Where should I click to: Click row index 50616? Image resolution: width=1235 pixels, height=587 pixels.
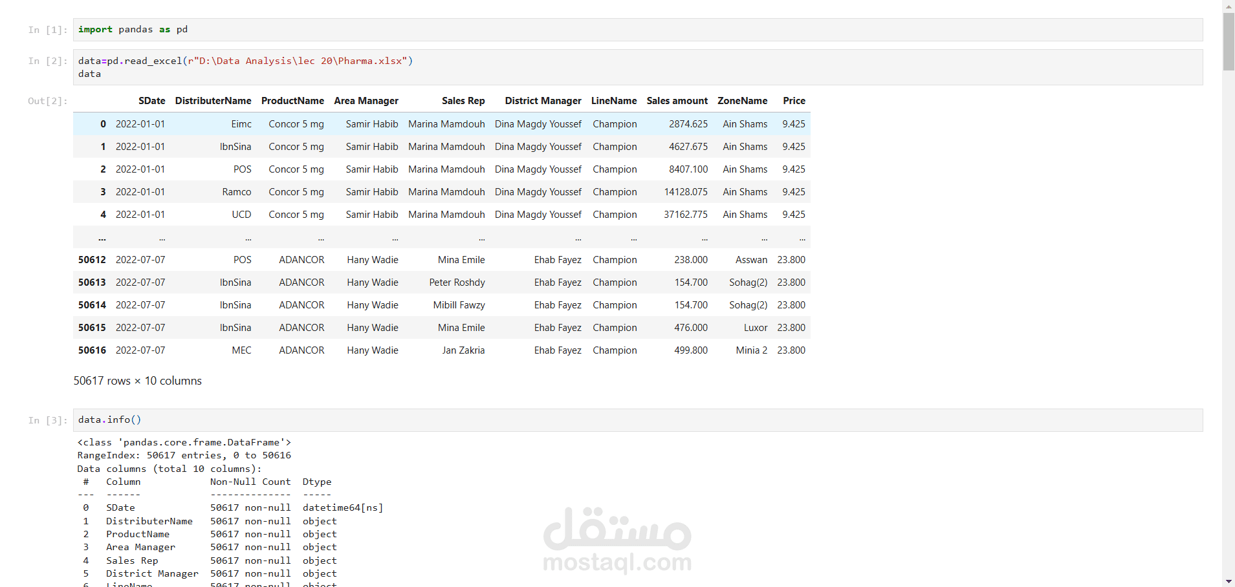[x=92, y=350]
